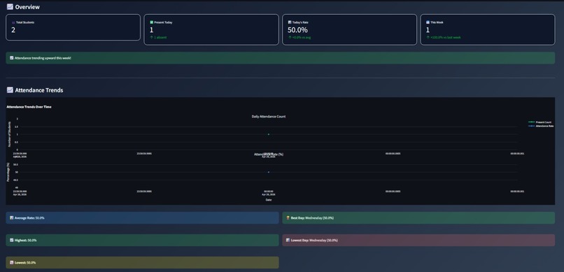Click the blue data point in Attendance Rate chart
Screen dimensions: 564x272
269,172
